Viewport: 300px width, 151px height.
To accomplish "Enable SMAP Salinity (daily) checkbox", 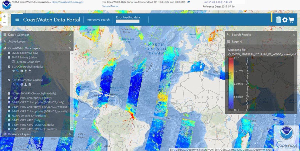I will tap(9, 57).
